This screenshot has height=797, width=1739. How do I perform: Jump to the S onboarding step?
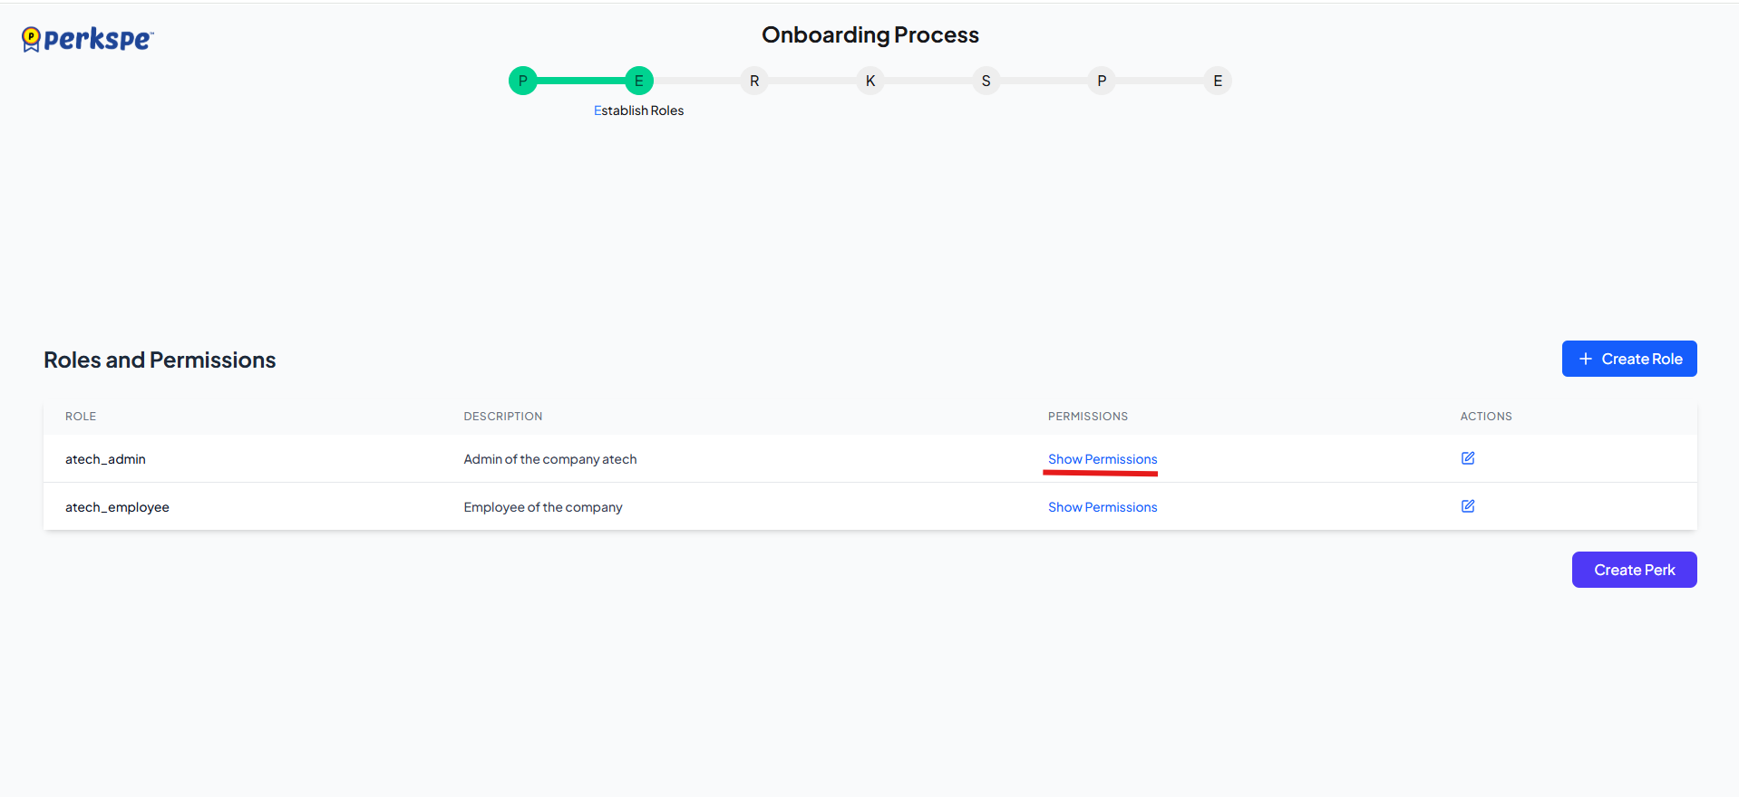[x=986, y=81]
